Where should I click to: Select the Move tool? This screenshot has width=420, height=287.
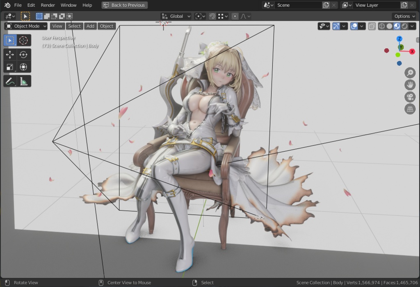[x=10, y=54]
